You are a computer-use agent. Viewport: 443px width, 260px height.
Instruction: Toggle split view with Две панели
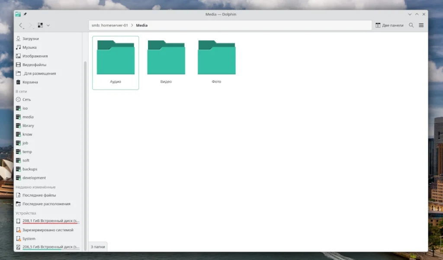389,25
